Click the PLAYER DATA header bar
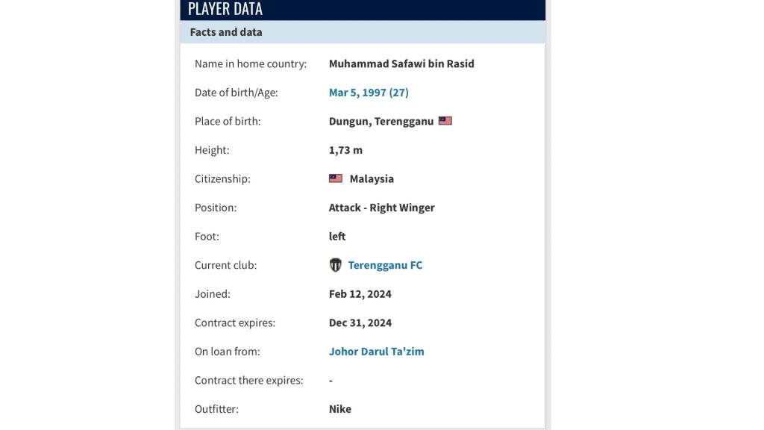The height and width of the screenshot is (430, 764). [x=363, y=10]
